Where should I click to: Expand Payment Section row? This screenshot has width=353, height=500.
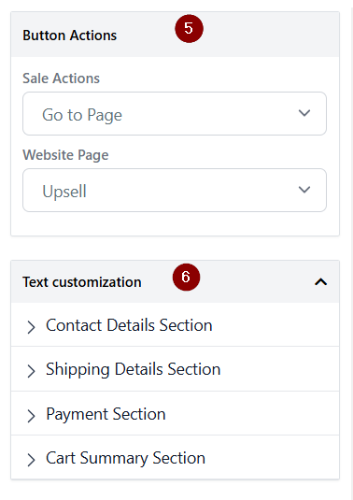pyautogui.click(x=176, y=414)
